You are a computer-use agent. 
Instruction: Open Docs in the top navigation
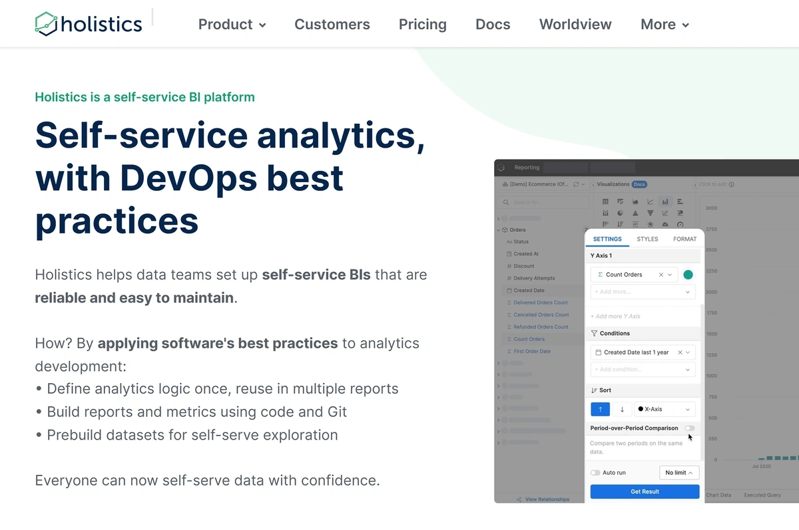click(x=493, y=25)
